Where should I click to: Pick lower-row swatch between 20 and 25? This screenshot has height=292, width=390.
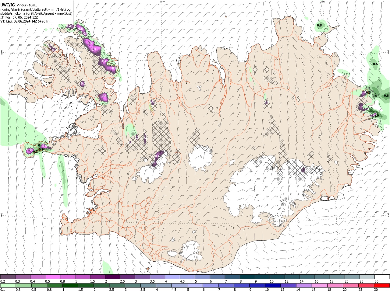coord(351,285)
